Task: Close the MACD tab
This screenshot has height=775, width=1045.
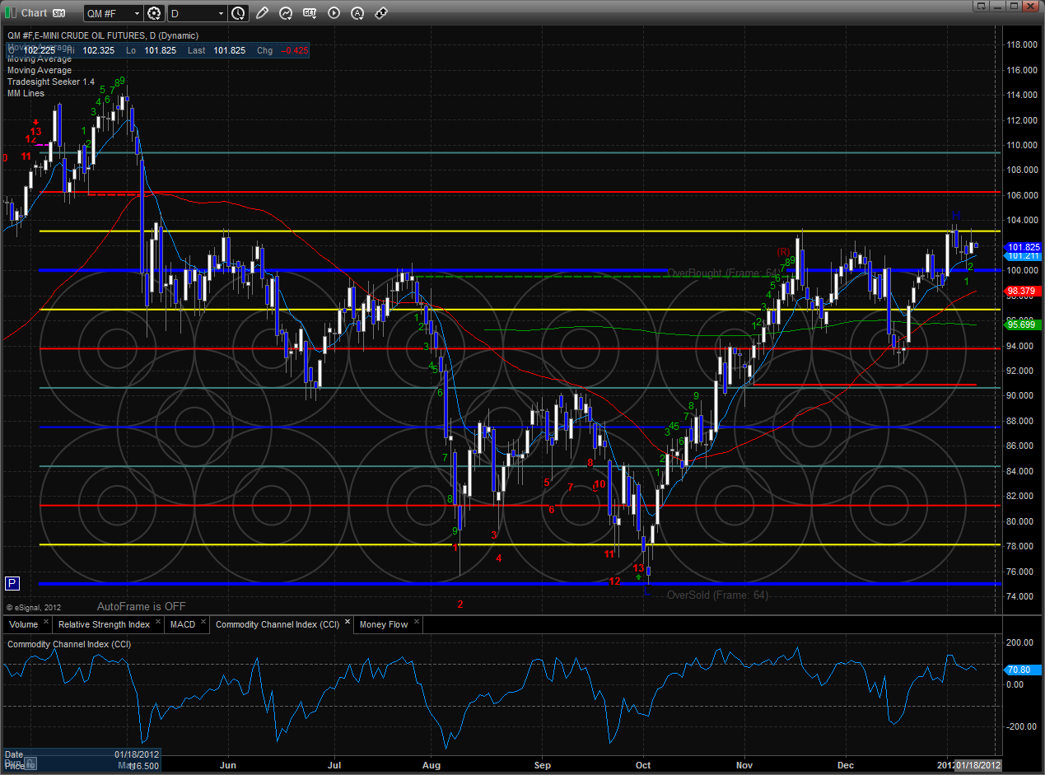Action: coord(203,623)
